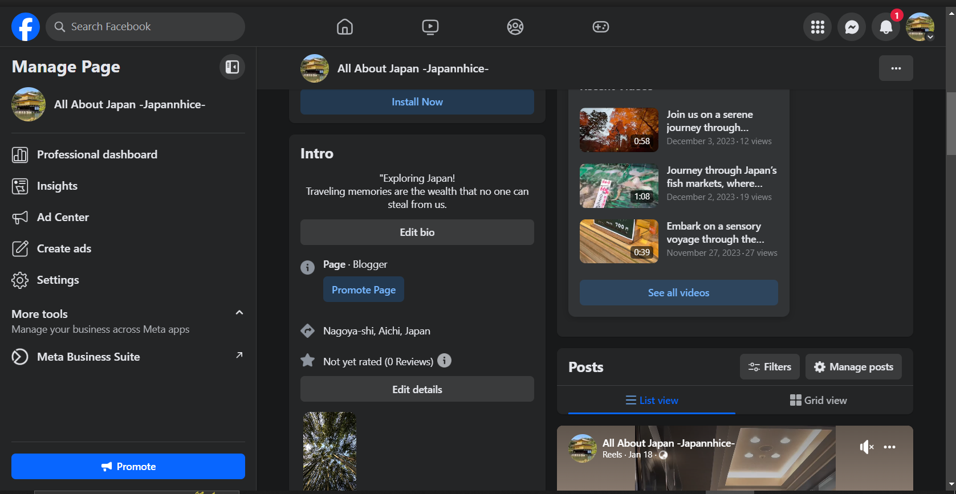Open the Gaming controller icon

(x=601, y=27)
